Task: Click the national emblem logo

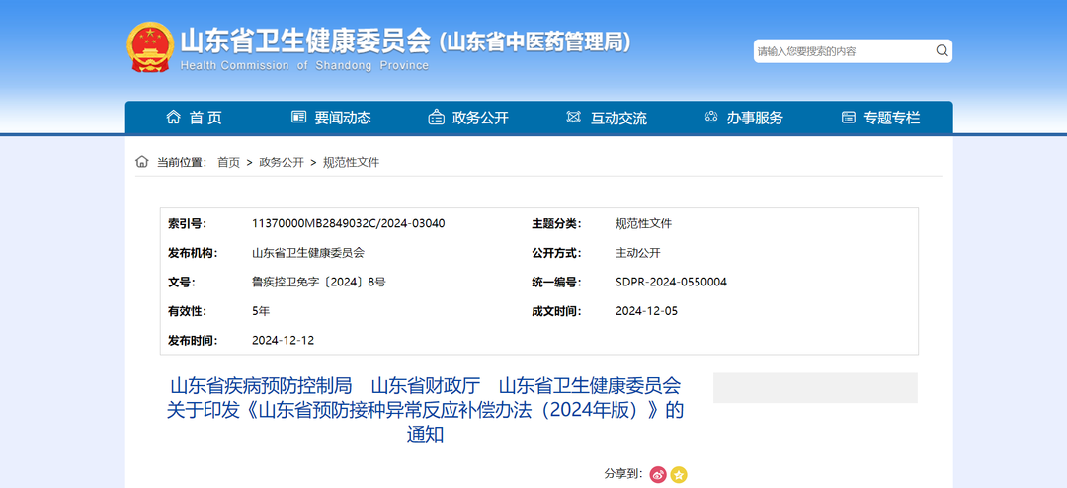Action: click(150, 46)
